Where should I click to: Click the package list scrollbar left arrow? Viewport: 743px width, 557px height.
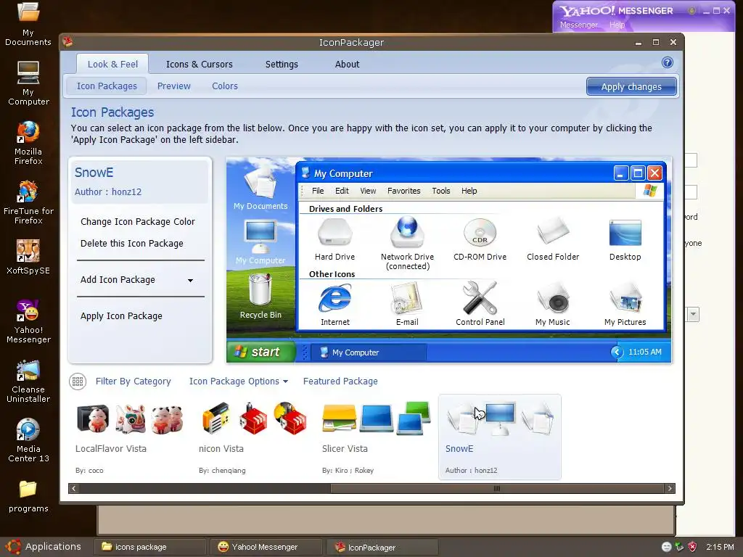tap(74, 488)
